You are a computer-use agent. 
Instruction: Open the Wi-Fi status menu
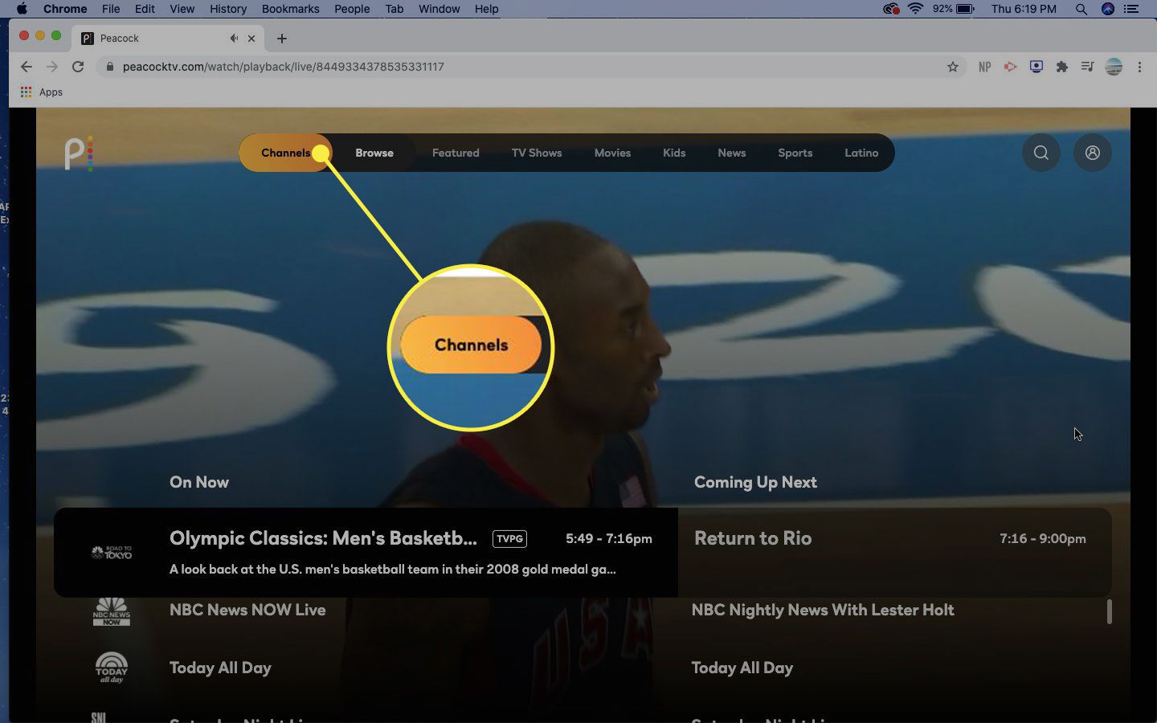click(x=915, y=9)
